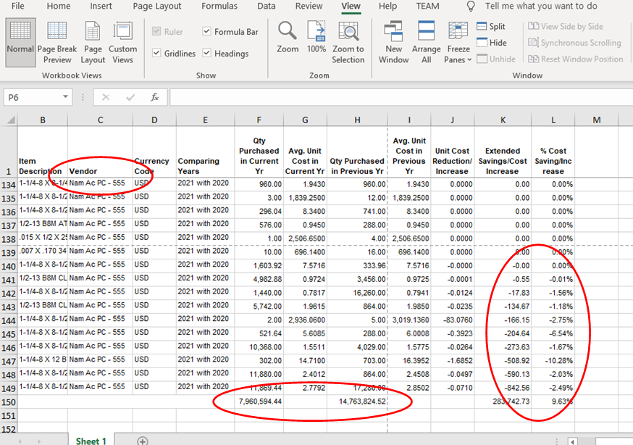
Task: Click into the formula bar input
Action: coord(401,97)
